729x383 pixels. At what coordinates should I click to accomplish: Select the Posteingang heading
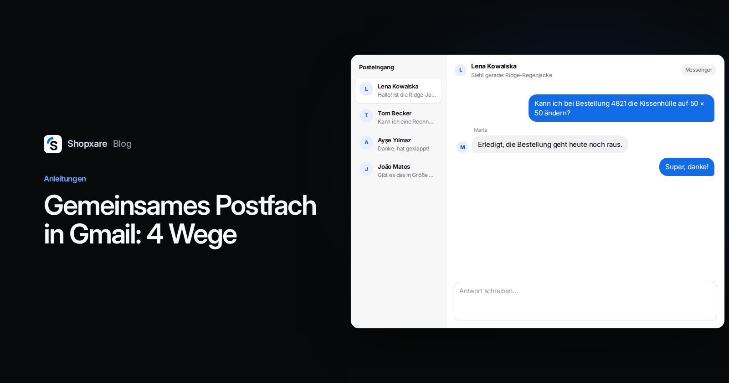coord(376,67)
